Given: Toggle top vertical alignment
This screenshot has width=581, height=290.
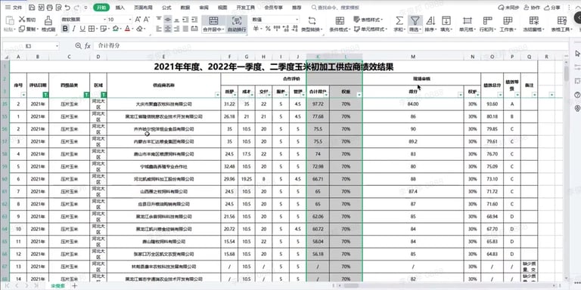Looking at the screenshot, I should pos(159,19).
